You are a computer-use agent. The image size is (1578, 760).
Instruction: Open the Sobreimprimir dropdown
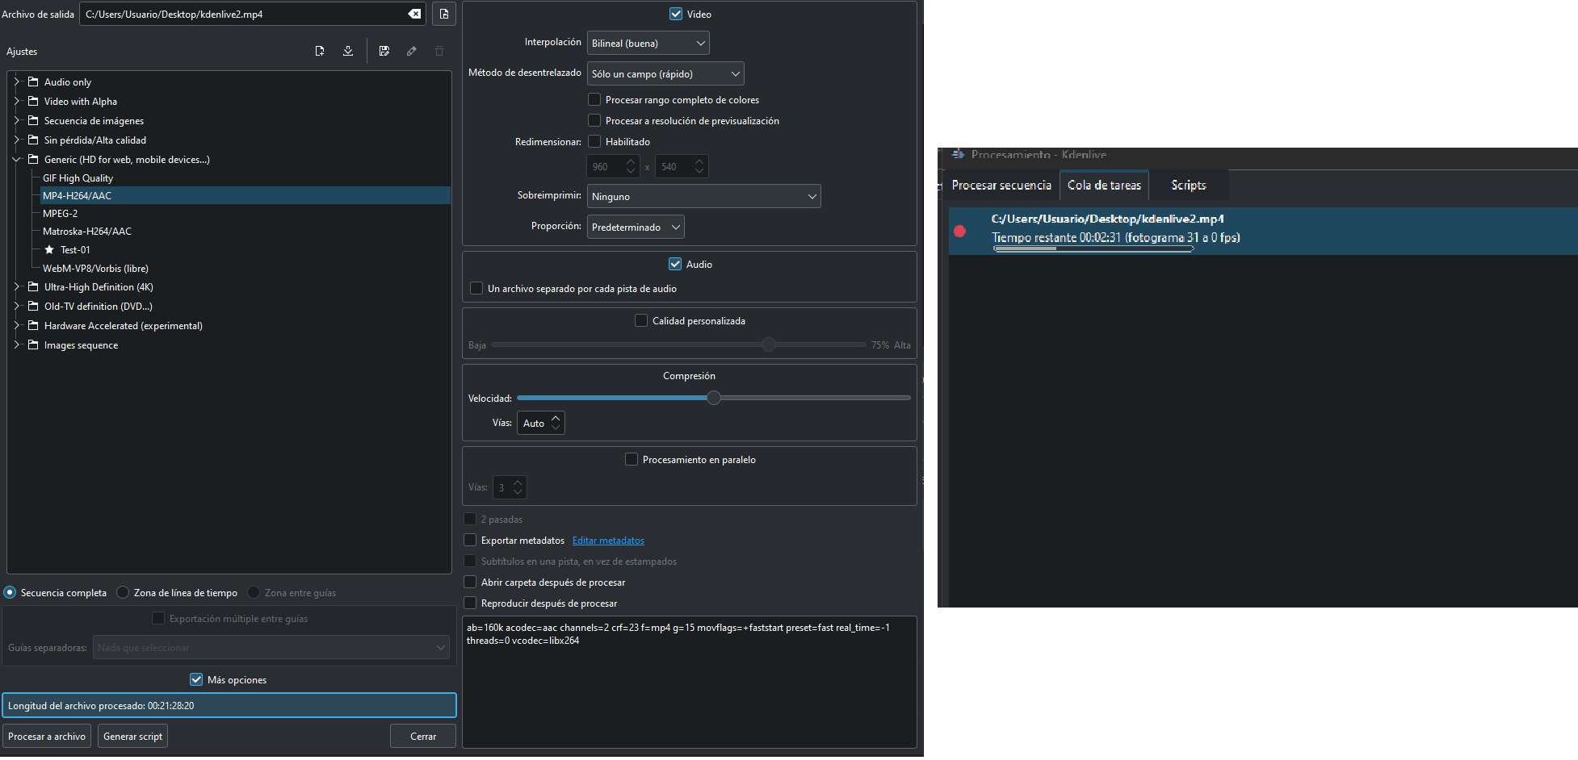coord(703,196)
